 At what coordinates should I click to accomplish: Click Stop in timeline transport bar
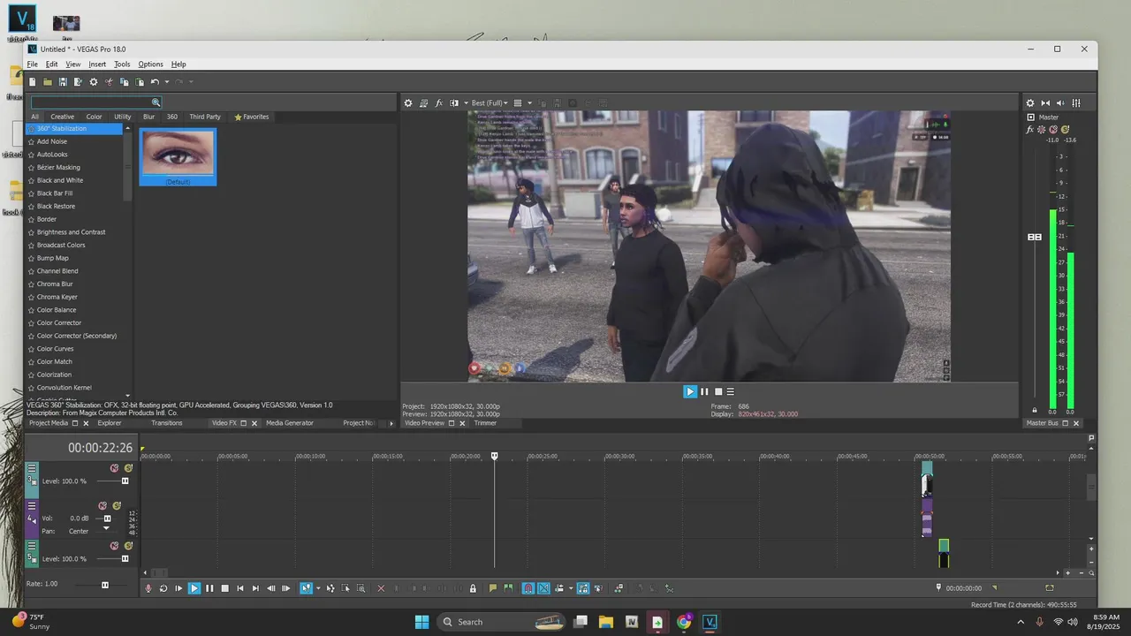(x=224, y=588)
